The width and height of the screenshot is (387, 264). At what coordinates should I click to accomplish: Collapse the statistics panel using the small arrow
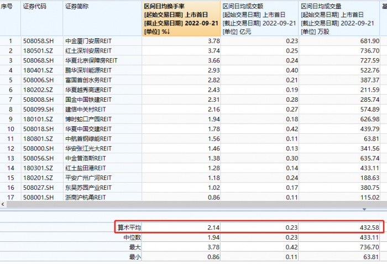tap(364, 209)
